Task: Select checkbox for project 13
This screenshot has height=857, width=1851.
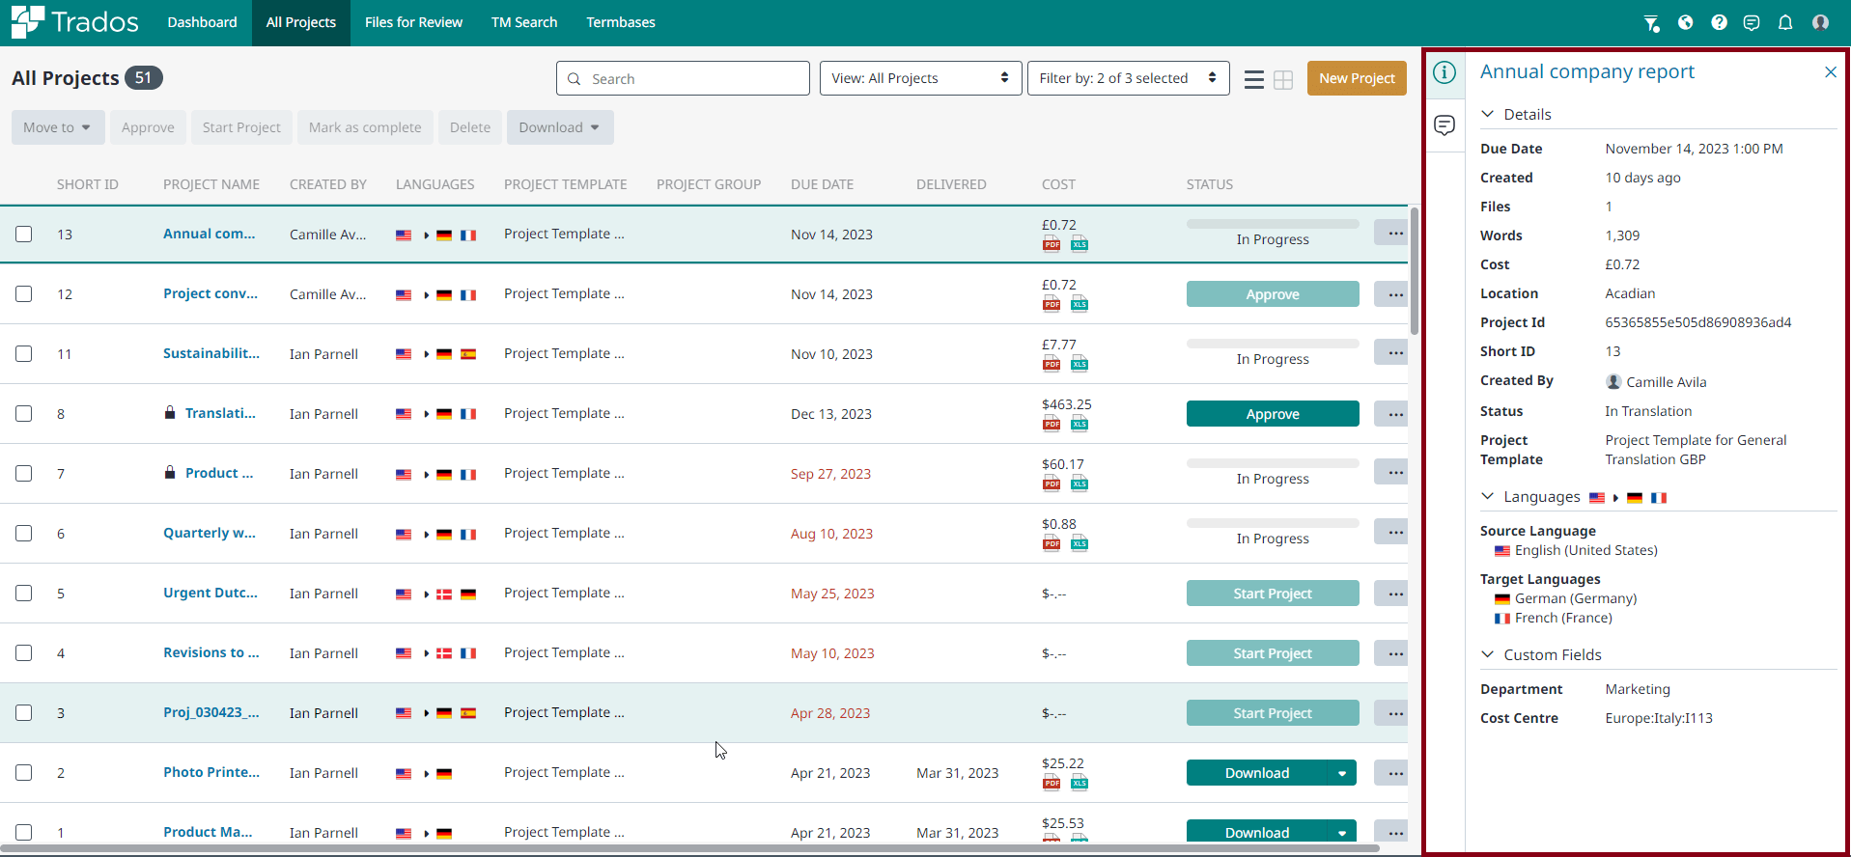Action: tap(24, 235)
